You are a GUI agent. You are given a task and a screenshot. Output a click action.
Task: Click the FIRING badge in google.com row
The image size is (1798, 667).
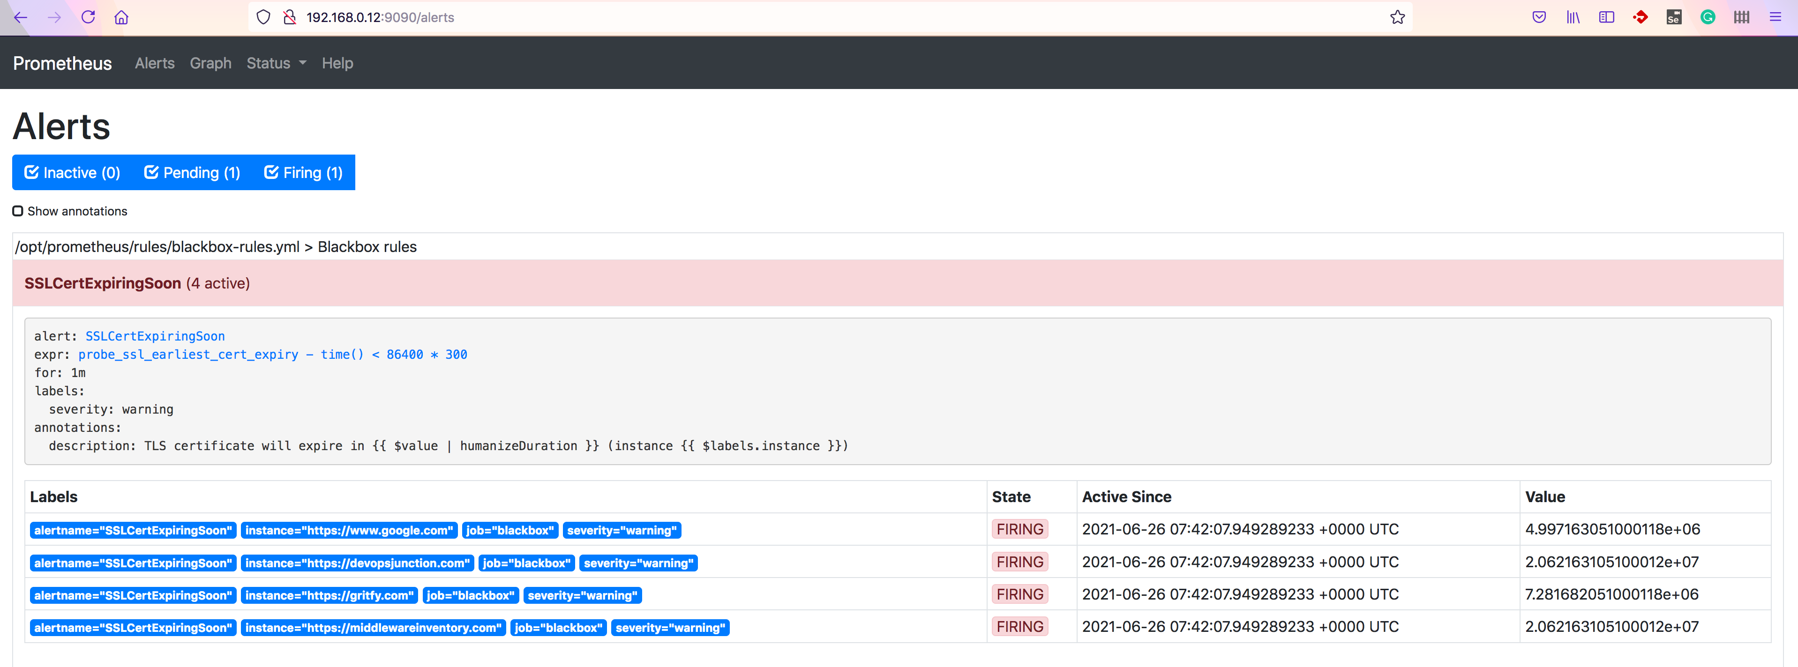coord(1020,530)
